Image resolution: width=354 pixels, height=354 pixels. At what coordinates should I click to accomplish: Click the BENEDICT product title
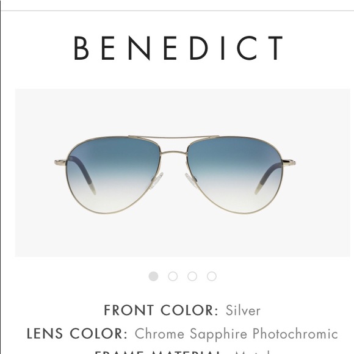click(178, 48)
